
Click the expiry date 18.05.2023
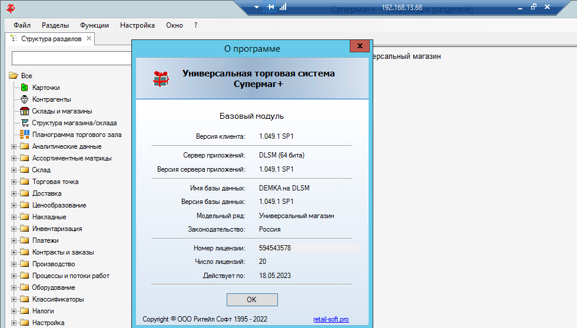point(275,276)
